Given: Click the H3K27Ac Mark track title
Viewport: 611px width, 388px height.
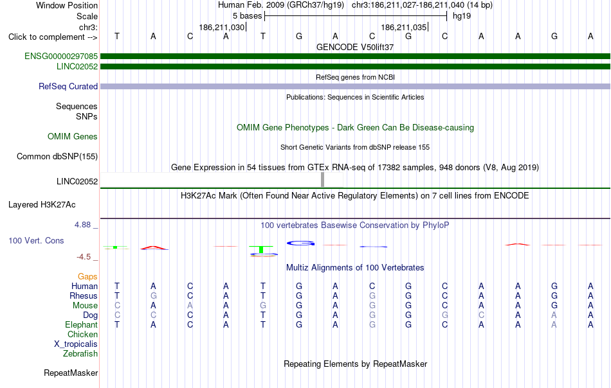Looking at the screenshot, I should [355, 195].
